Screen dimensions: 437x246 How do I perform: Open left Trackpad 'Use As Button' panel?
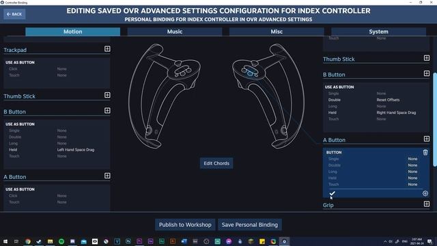tap(57, 73)
